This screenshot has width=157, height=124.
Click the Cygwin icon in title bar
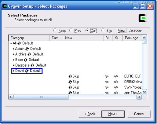point(5,6)
